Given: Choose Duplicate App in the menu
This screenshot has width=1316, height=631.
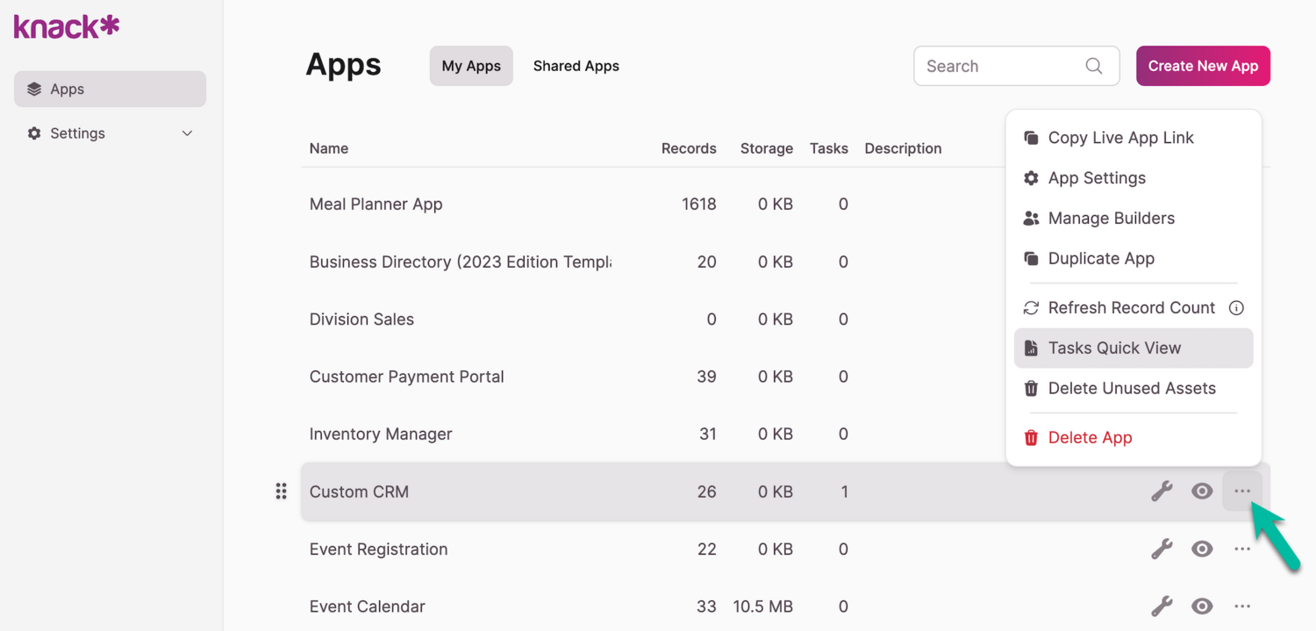Looking at the screenshot, I should tap(1101, 259).
